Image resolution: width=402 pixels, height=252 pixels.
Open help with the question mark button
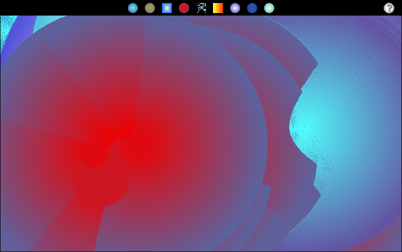click(389, 8)
